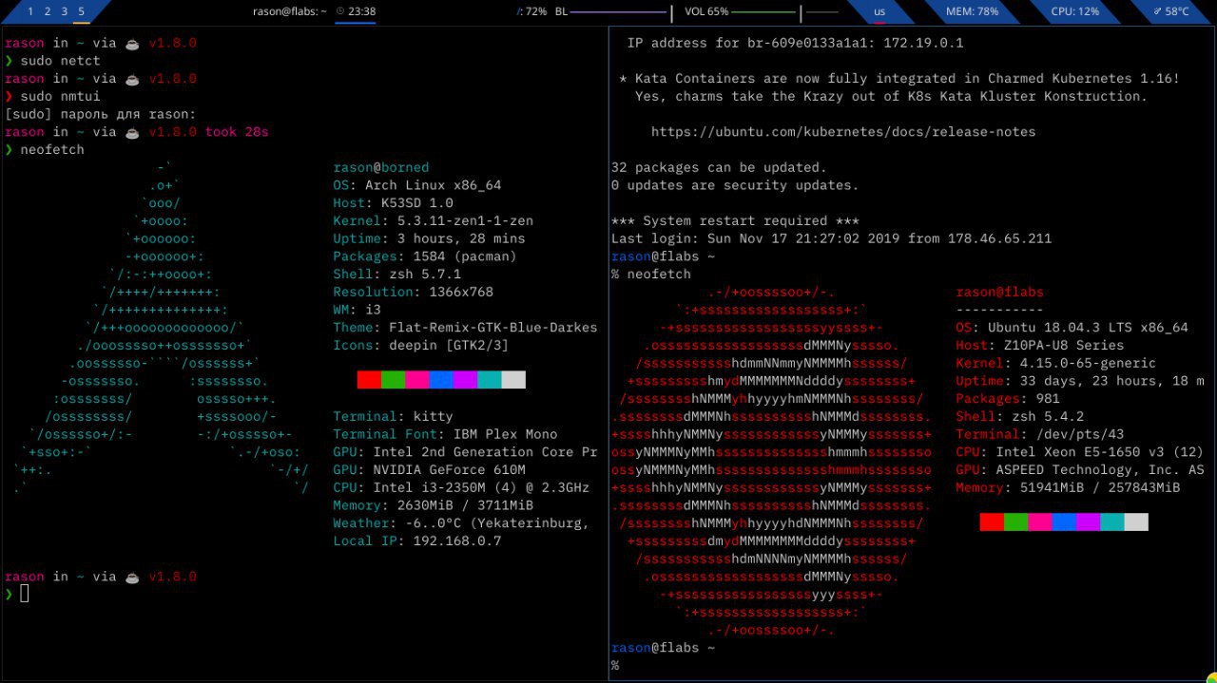Click '*** System restart required ***' line
This screenshot has width=1217, height=683.
pos(735,220)
